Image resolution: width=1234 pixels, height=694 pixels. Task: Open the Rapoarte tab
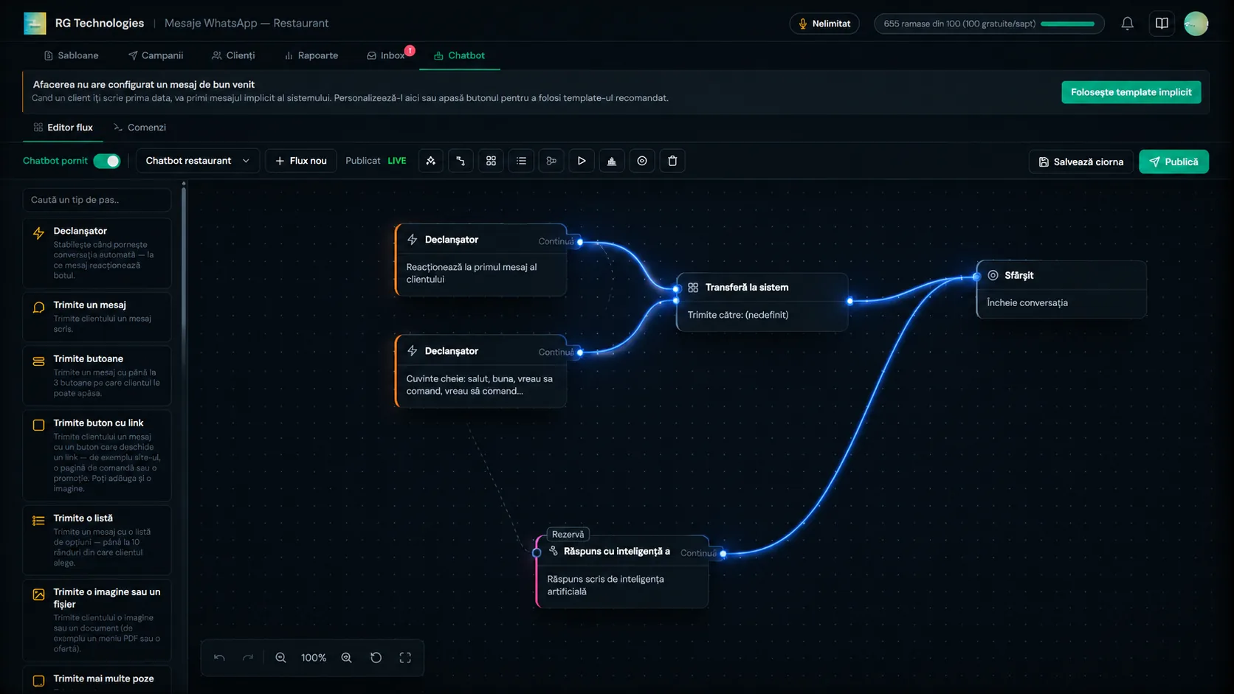pos(311,55)
